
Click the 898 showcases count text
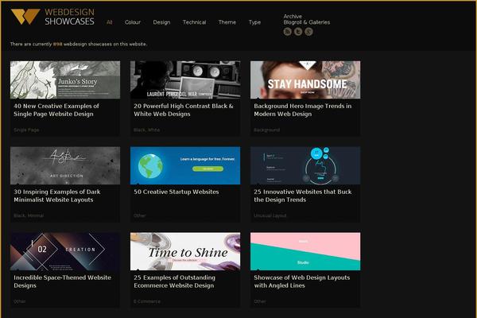(57, 44)
